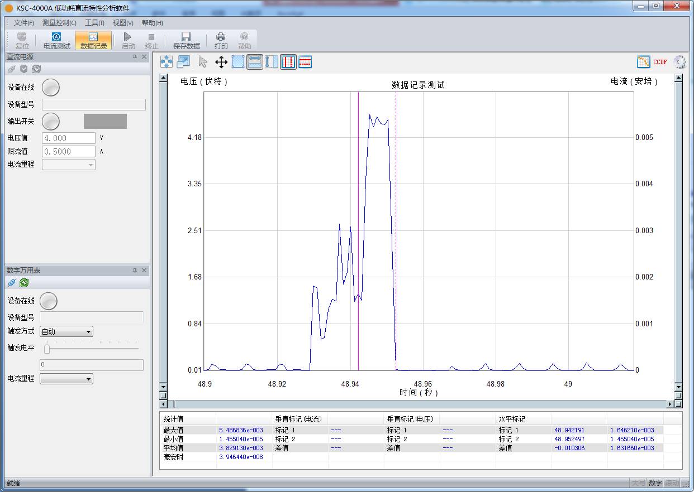Open the 文件(F) menu
This screenshot has width=694, height=492.
[24, 23]
